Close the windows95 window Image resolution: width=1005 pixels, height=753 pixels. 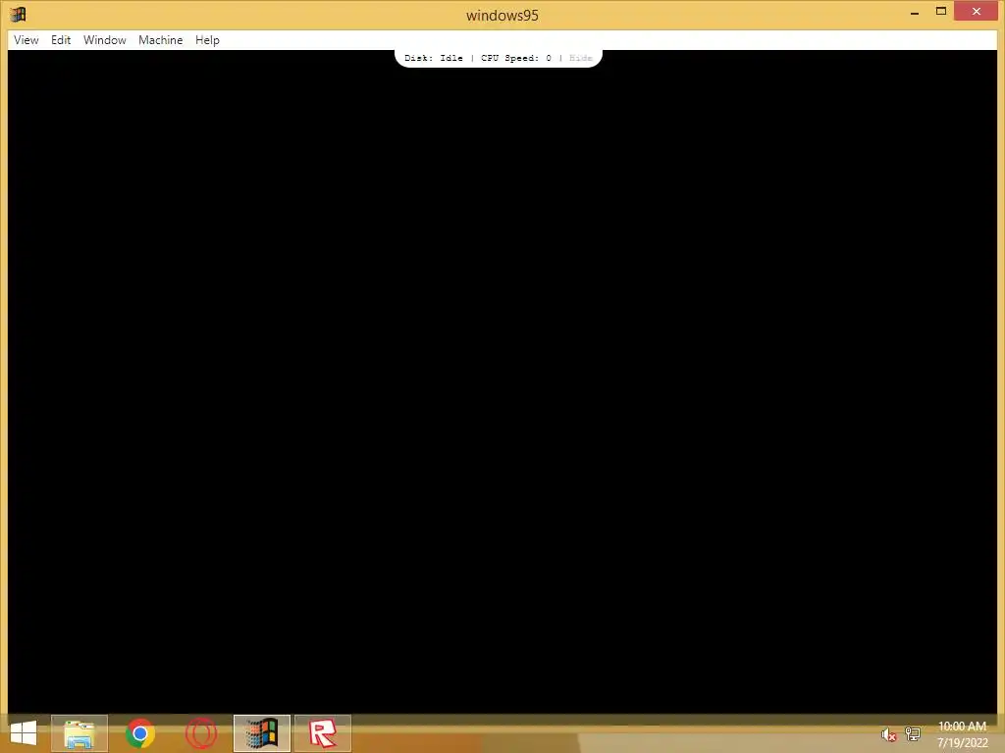click(977, 11)
